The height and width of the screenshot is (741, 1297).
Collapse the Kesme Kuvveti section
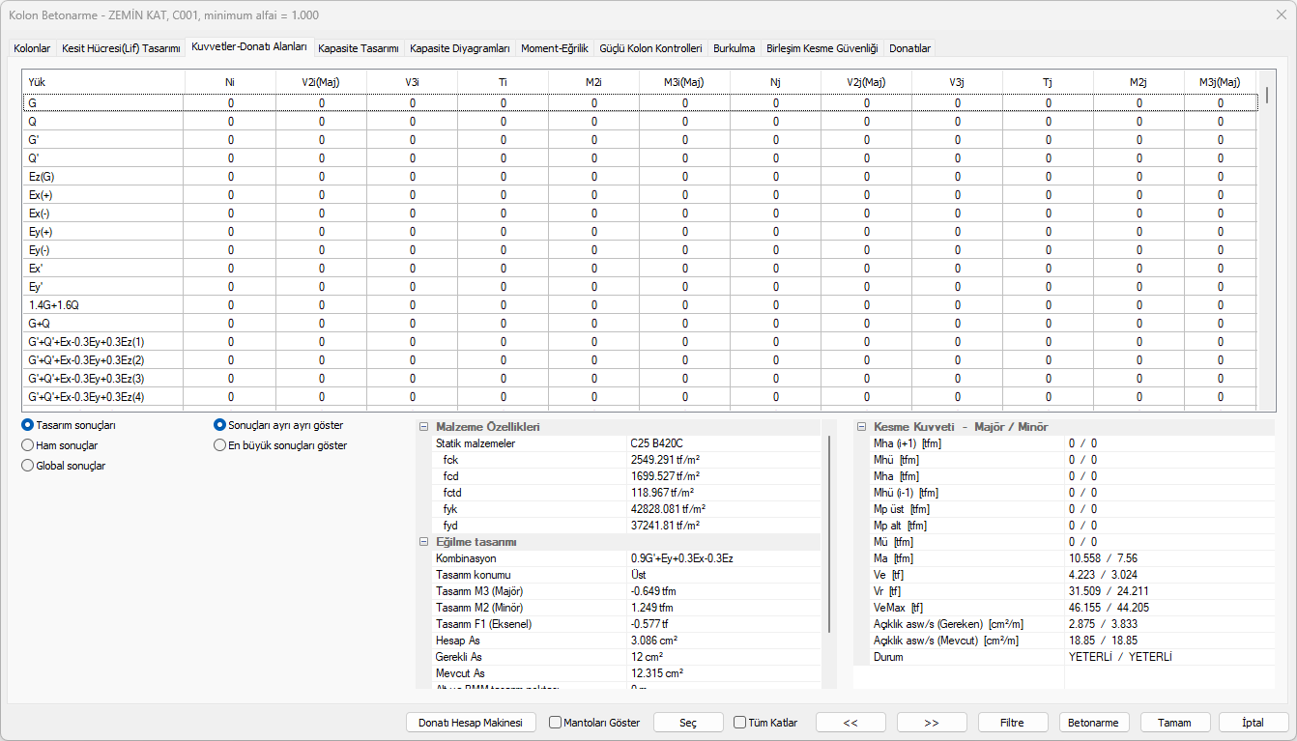coord(861,427)
